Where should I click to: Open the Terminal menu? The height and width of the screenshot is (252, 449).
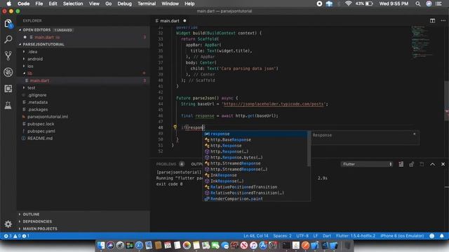pos(147,3)
